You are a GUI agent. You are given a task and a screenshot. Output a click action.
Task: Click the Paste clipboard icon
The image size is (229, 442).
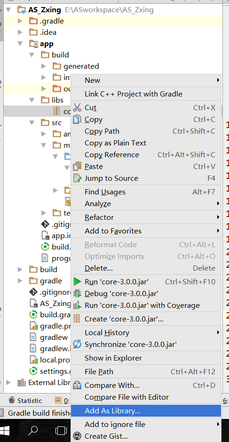77,166
